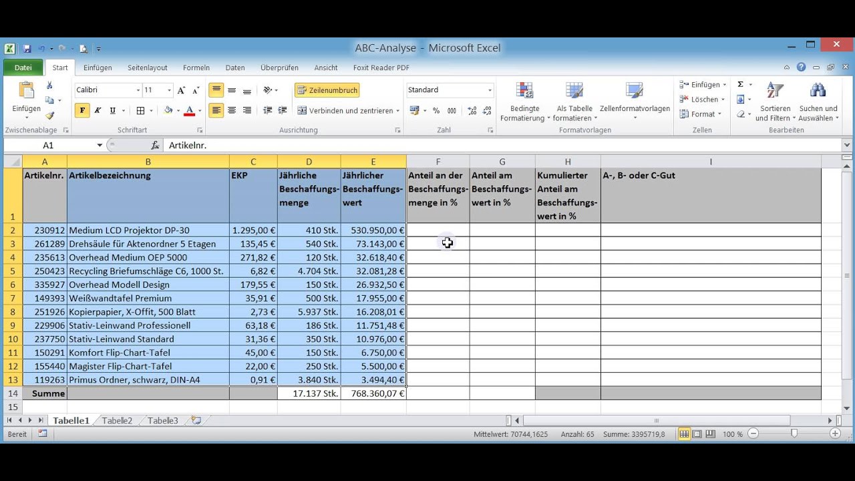Click the decrease decimal places icon
Screen dimensions: 855x481
[x=487, y=111]
